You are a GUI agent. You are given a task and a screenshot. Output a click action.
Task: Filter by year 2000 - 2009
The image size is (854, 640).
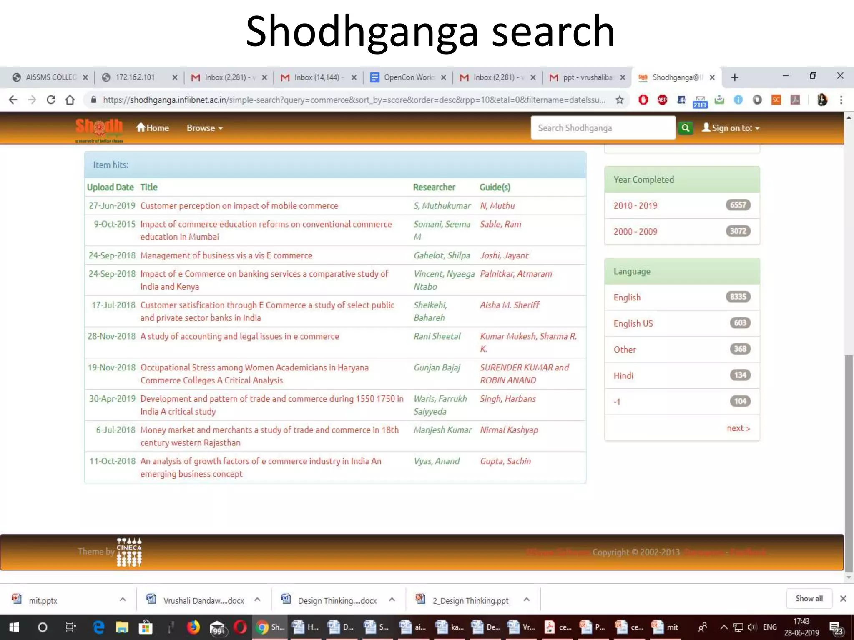coord(635,232)
